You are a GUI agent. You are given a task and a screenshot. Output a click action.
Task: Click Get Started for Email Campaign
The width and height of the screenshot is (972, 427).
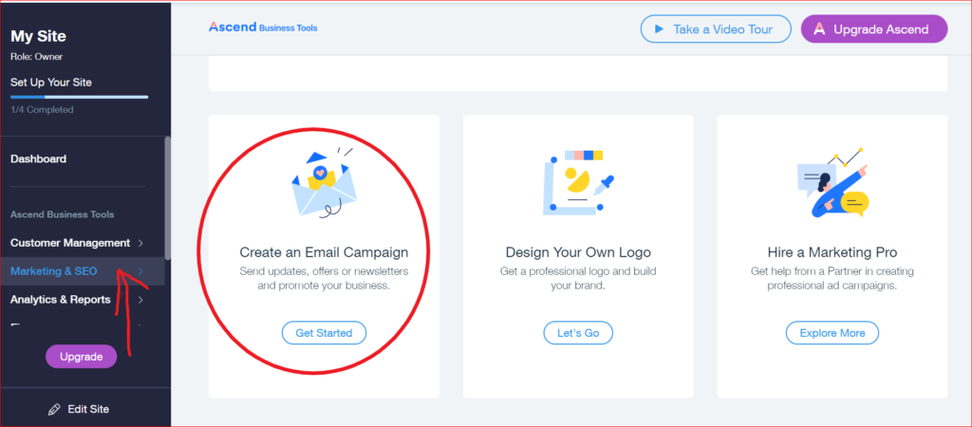click(324, 333)
